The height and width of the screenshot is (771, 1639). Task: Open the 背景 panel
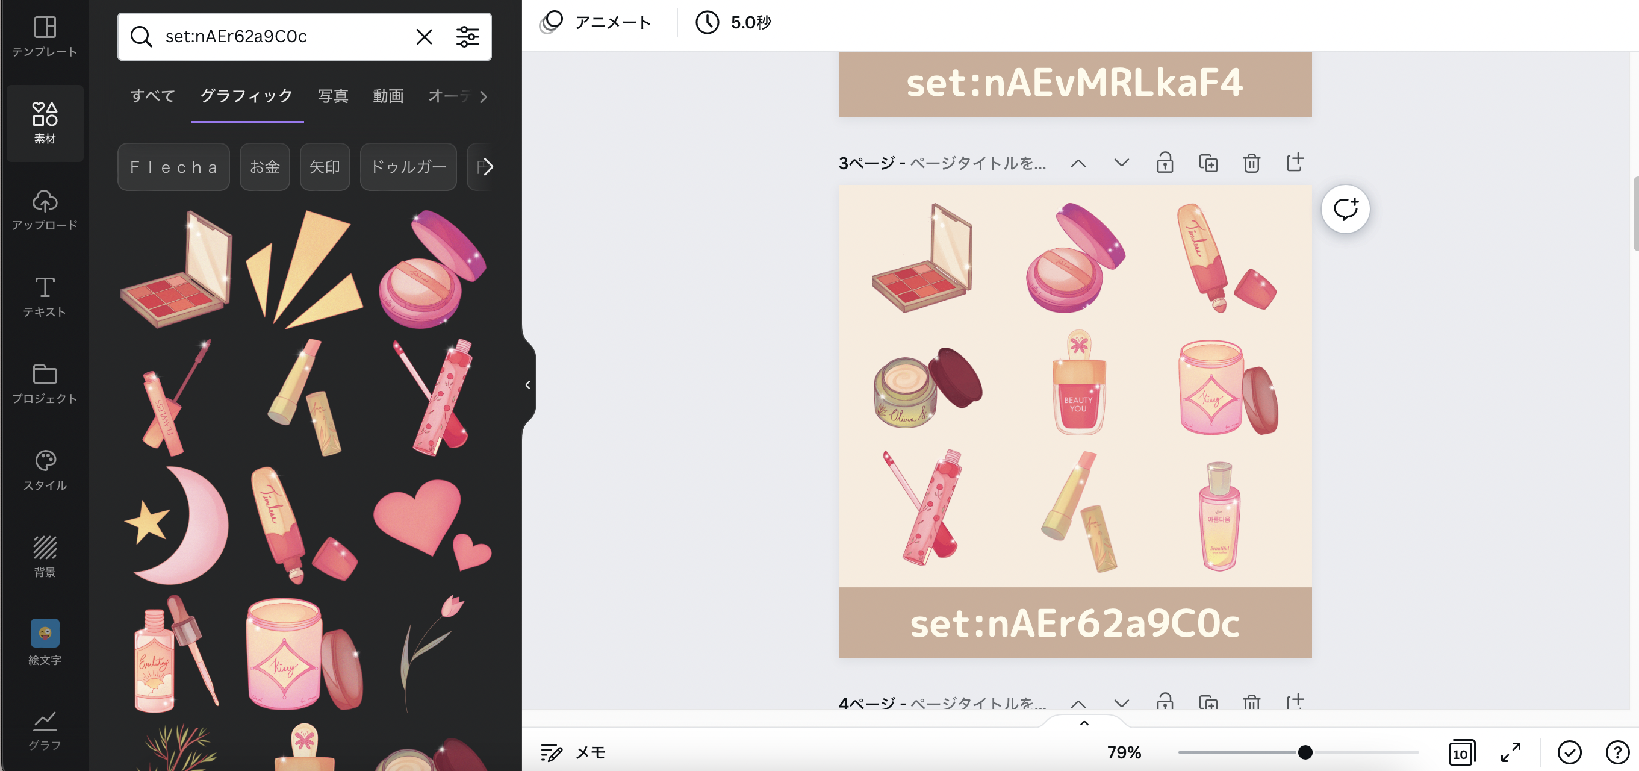coord(45,557)
